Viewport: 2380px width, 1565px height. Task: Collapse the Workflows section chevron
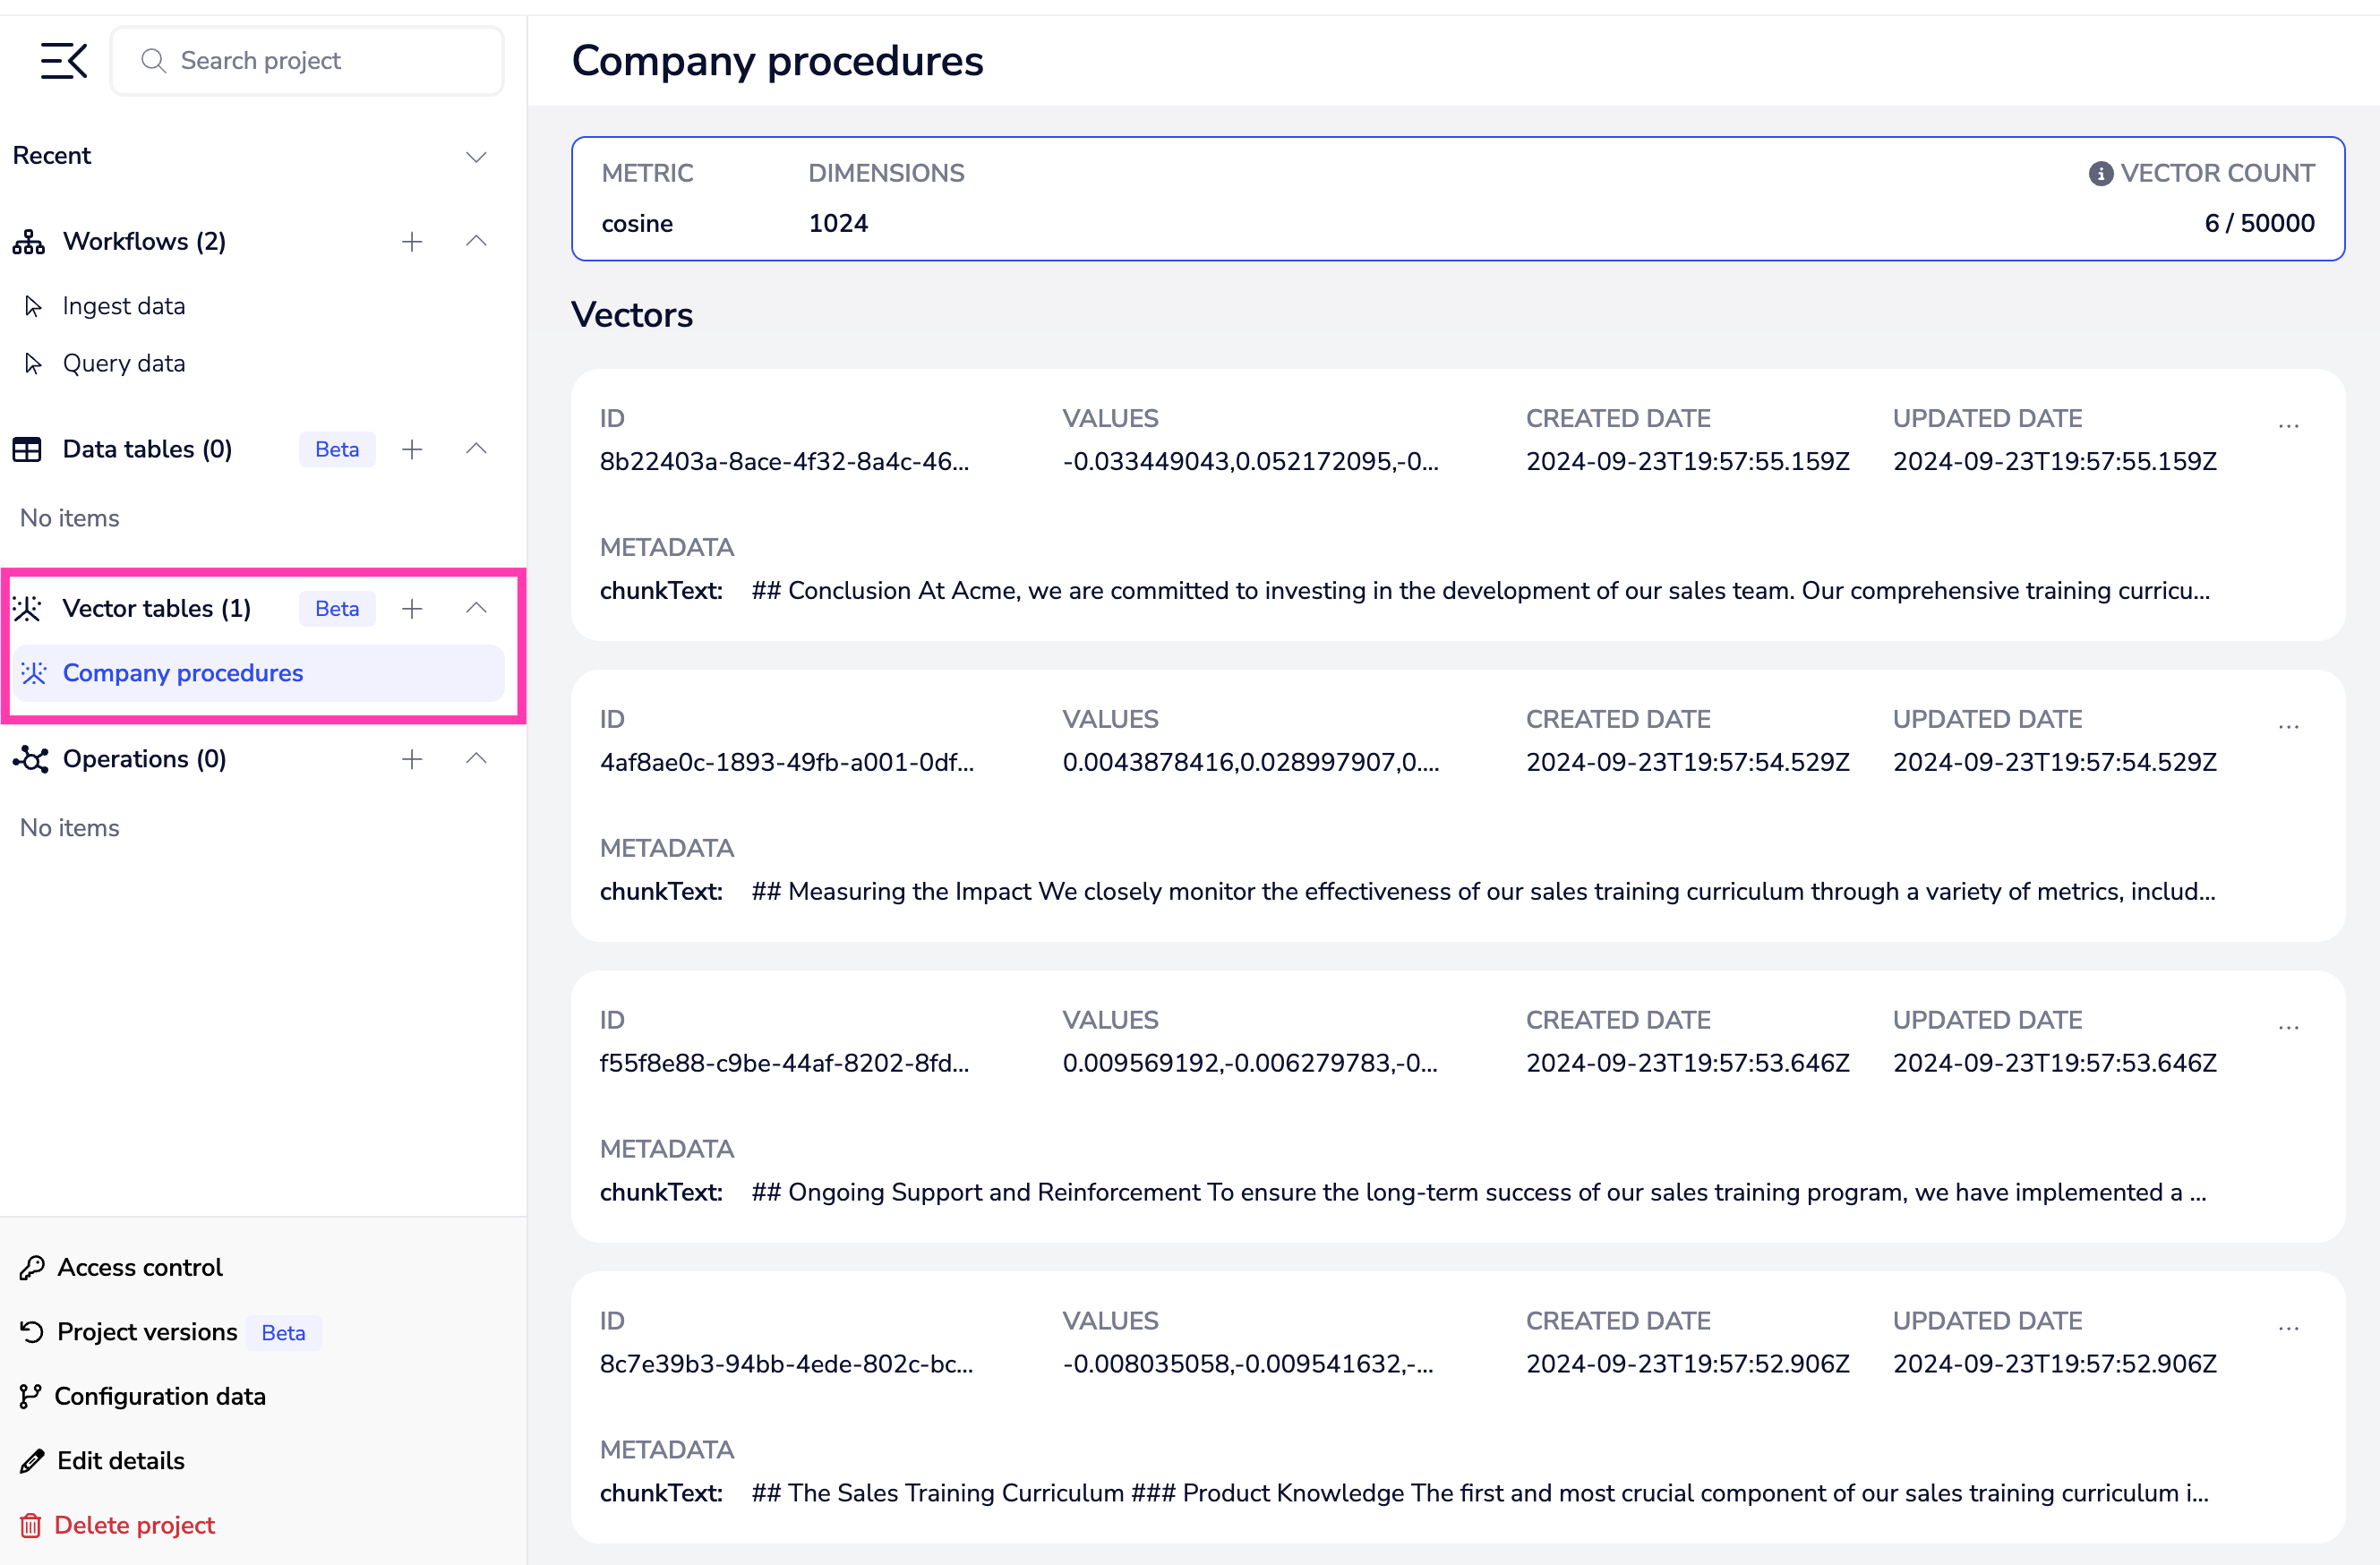pos(476,241)
